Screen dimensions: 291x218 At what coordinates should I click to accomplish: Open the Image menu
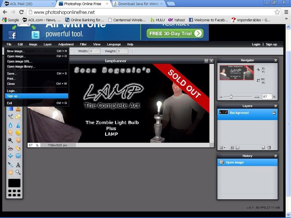(x=33, y=44)
